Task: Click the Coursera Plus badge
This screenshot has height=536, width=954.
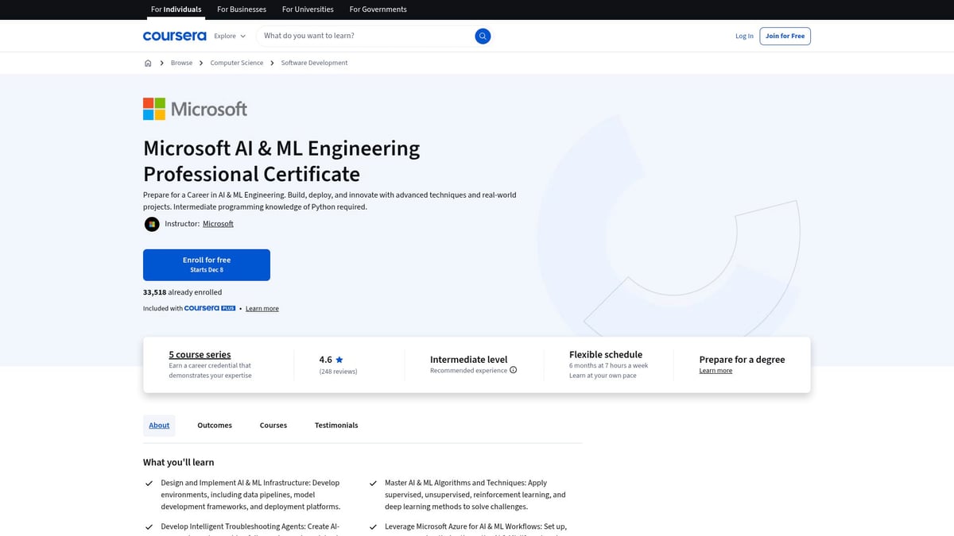Action: (x=210, y=308)
